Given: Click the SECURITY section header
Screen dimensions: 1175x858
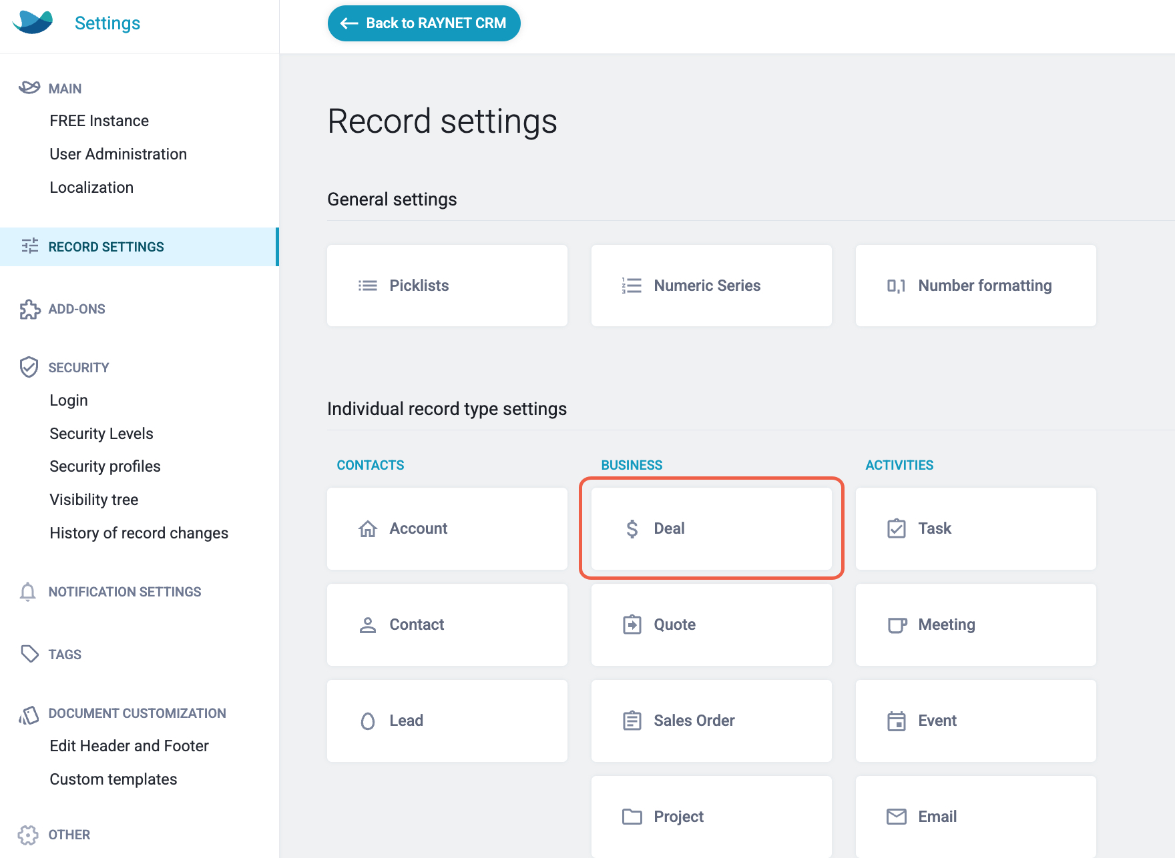Looking at the screenshot, I should click(x=79, y=368).
